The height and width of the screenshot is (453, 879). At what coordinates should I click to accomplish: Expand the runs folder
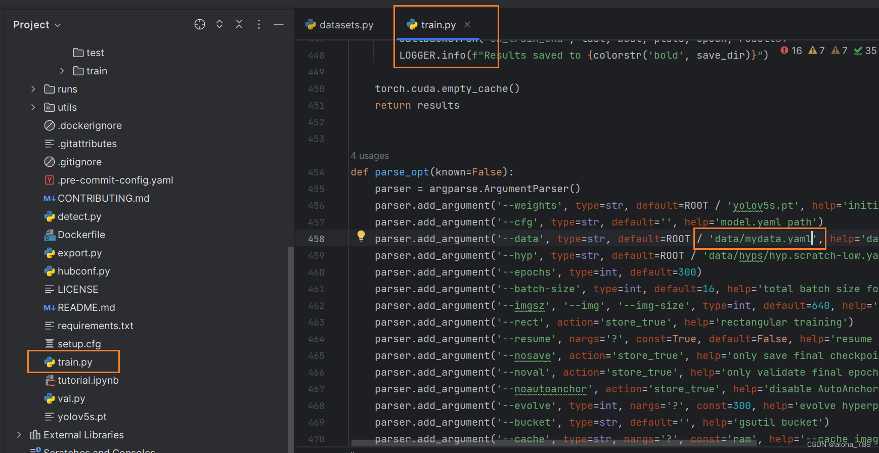pos(33,89)
